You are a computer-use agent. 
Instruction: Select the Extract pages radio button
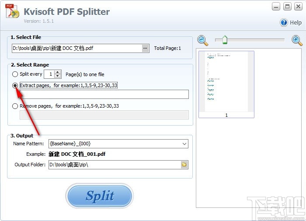15,85
